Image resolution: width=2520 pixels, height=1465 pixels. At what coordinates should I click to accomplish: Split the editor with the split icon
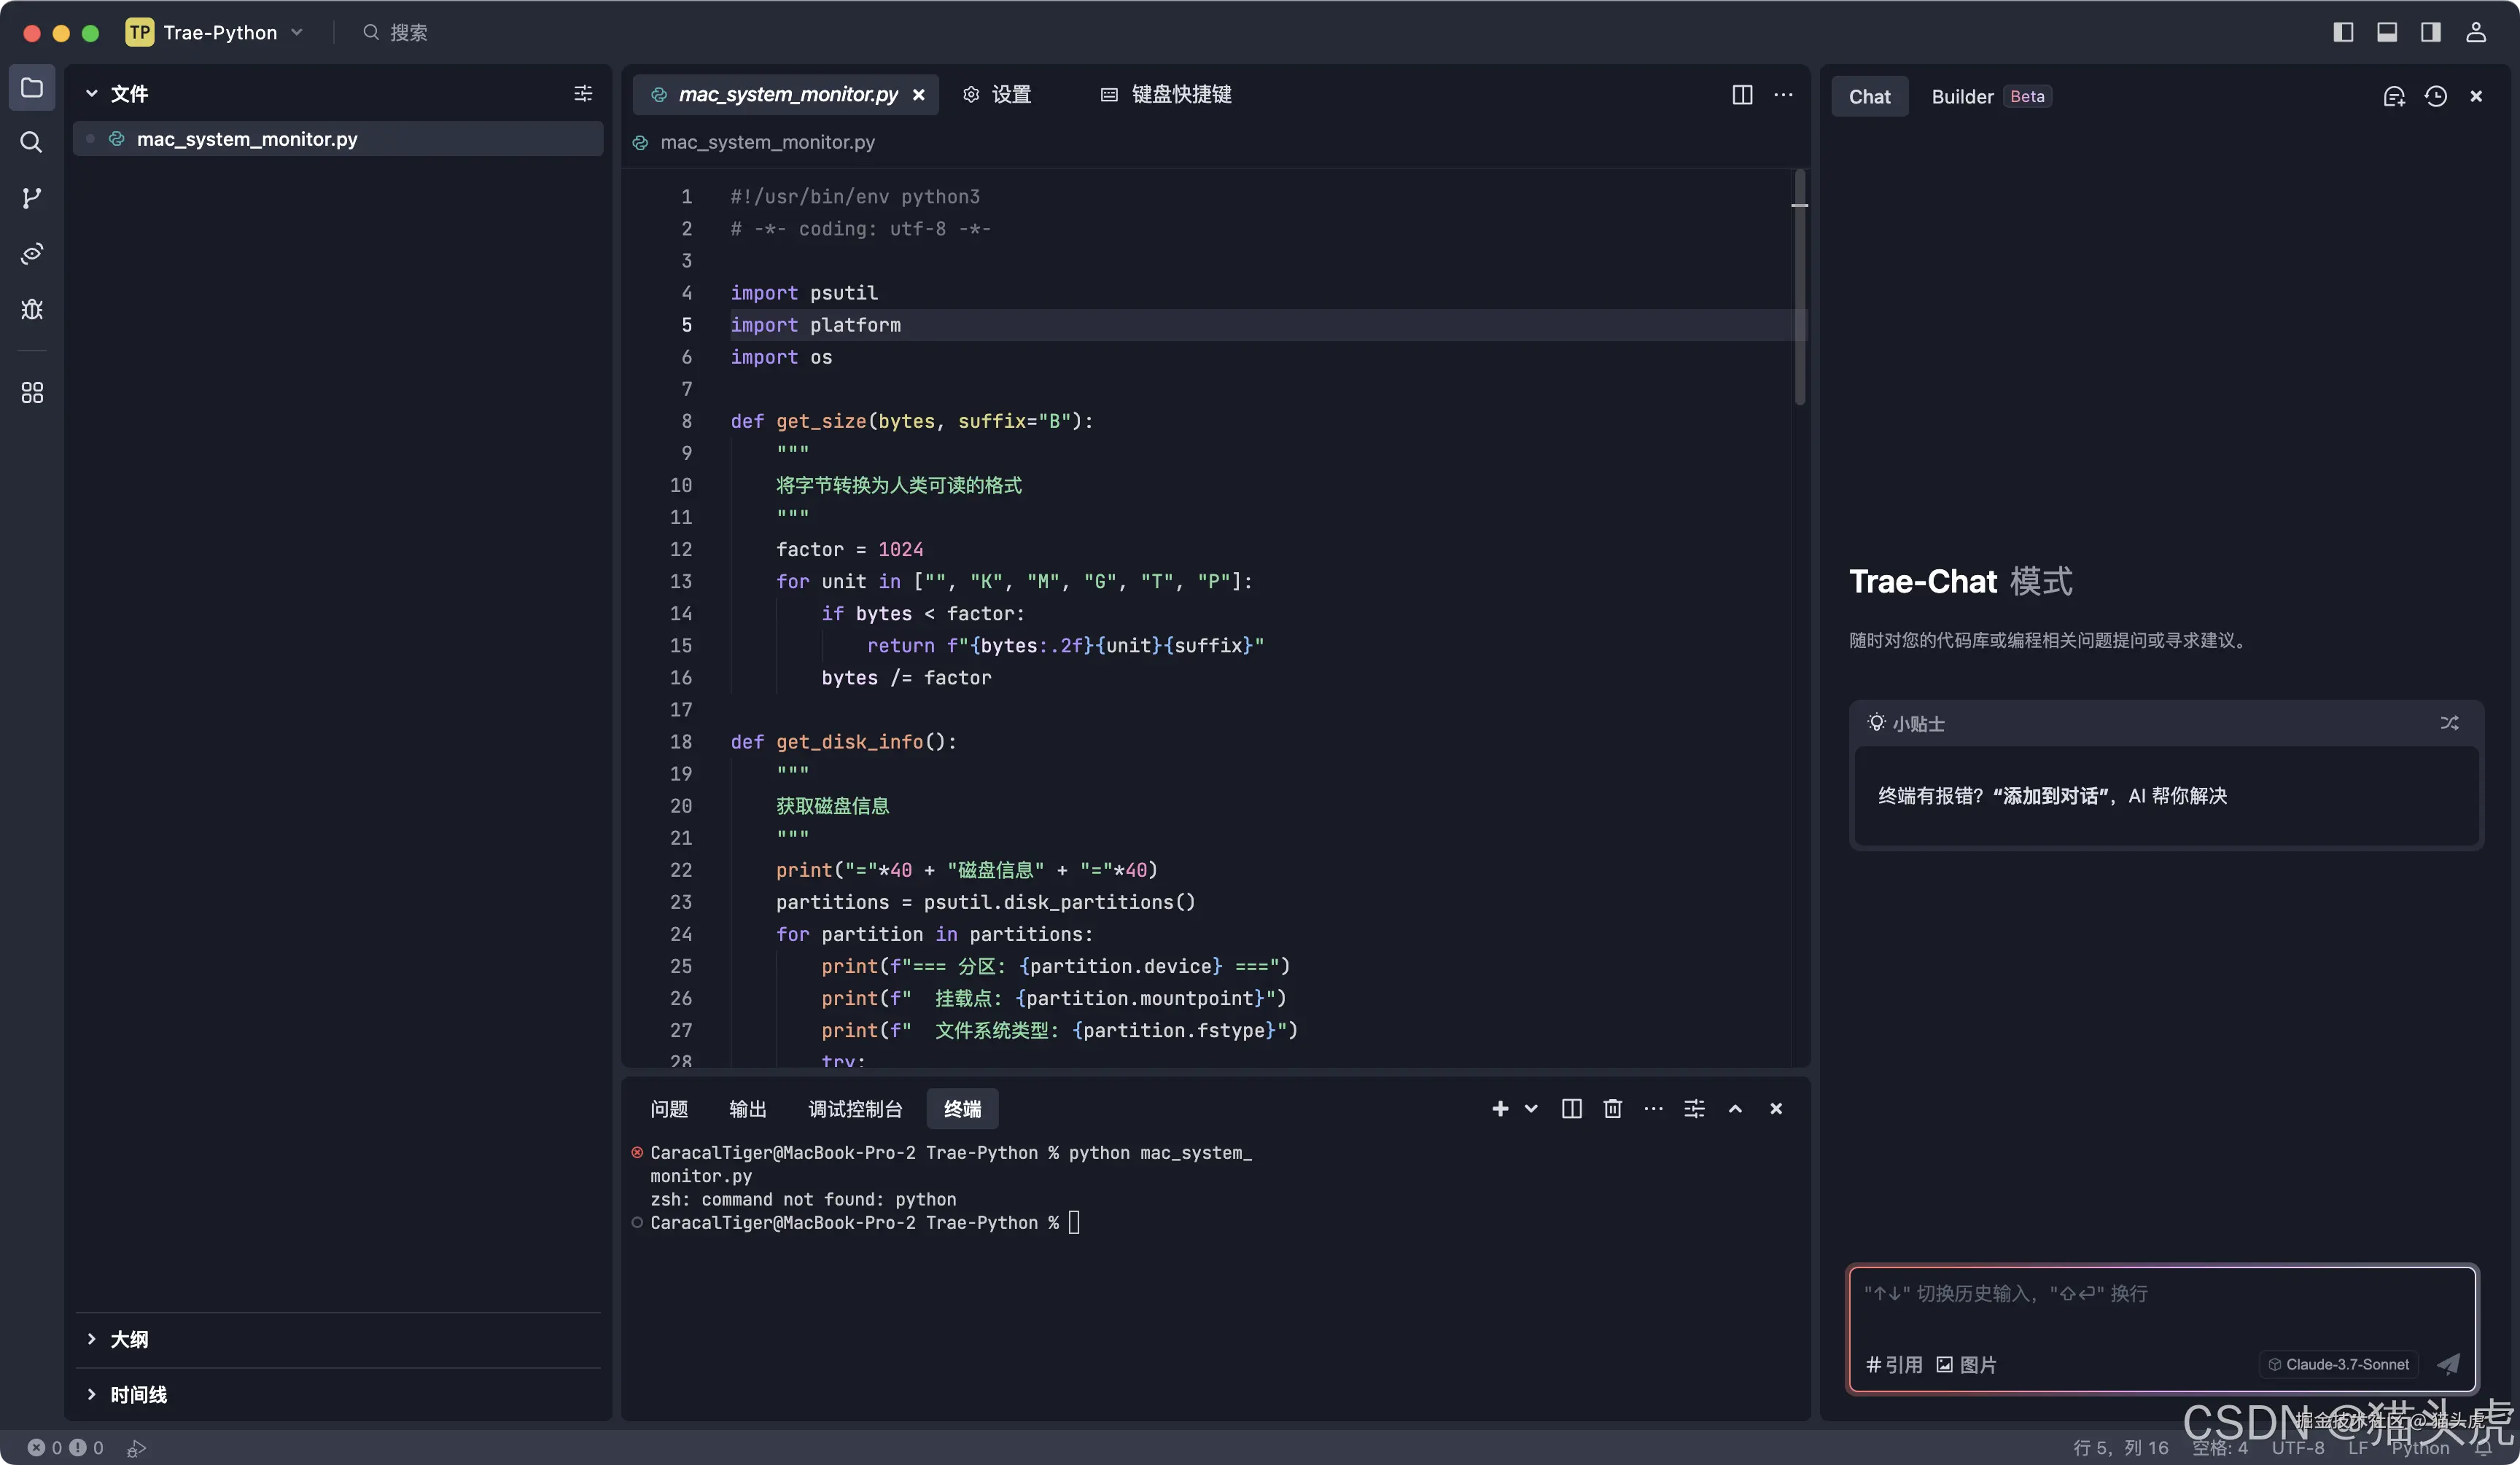[1742, 95]
